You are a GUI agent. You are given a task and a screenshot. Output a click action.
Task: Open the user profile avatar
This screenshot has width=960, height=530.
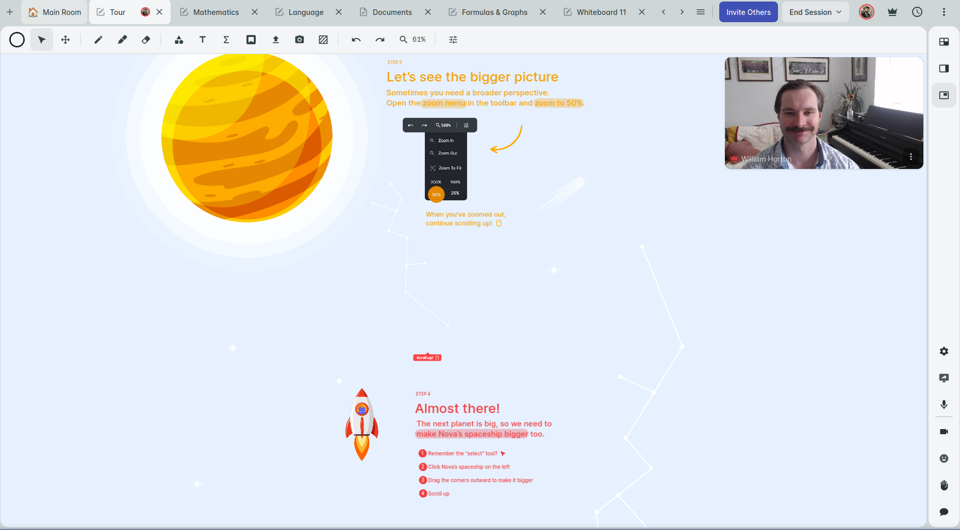[867, 12]
